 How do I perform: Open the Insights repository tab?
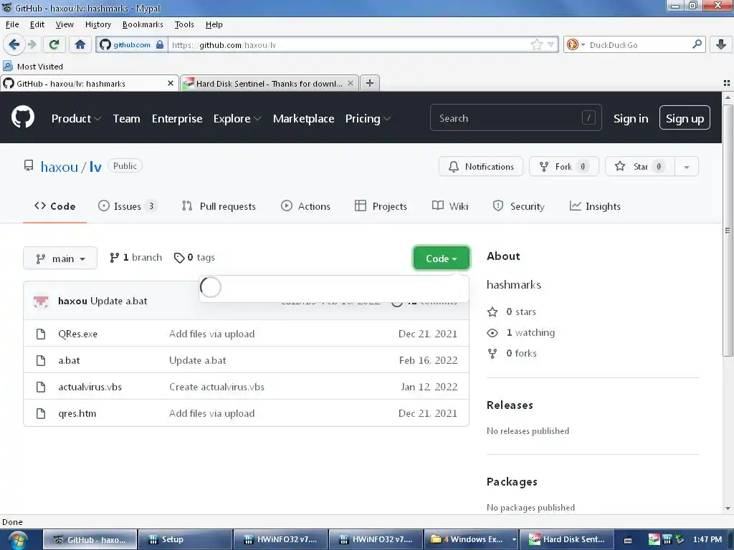pyautogui.click(x=595, y=206)
